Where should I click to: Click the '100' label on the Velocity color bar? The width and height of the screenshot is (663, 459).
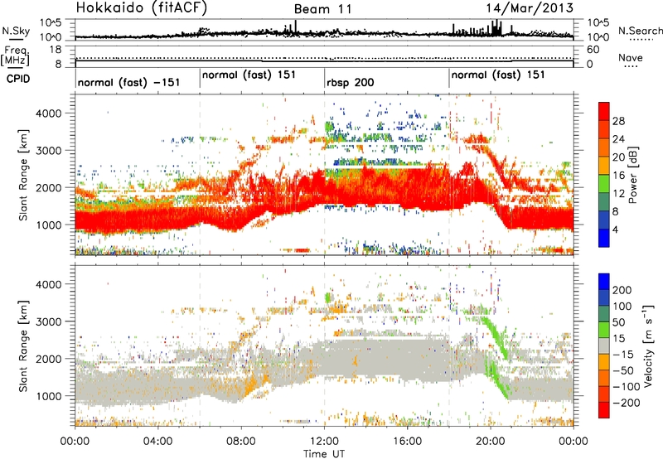click(622, 307)
